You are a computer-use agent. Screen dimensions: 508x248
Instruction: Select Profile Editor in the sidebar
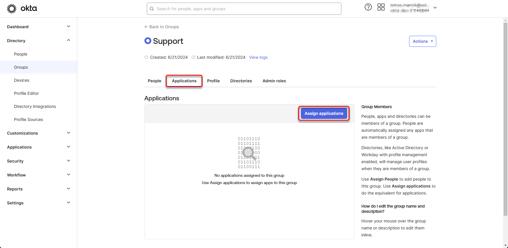point(26,93)
